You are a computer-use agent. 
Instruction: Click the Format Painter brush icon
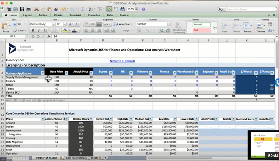[x=56, y=9]
